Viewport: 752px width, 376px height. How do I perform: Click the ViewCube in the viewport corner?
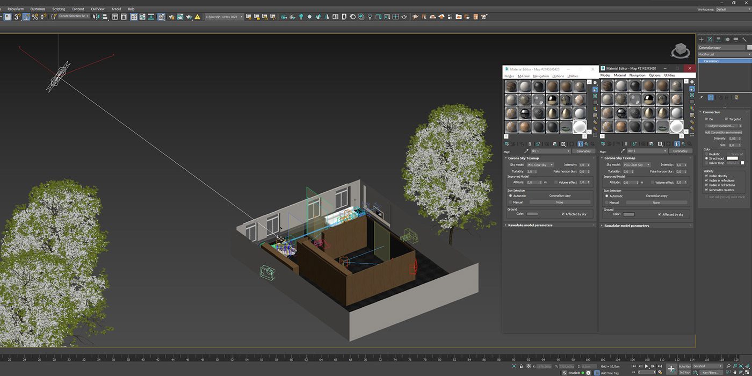click(681, 51)
